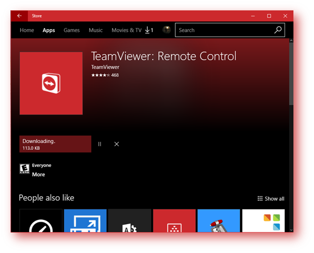Viewport: 314px width, 253px height.
Task: Go to the Home tab
Action: pyautogui.click(x=27, y=30)
